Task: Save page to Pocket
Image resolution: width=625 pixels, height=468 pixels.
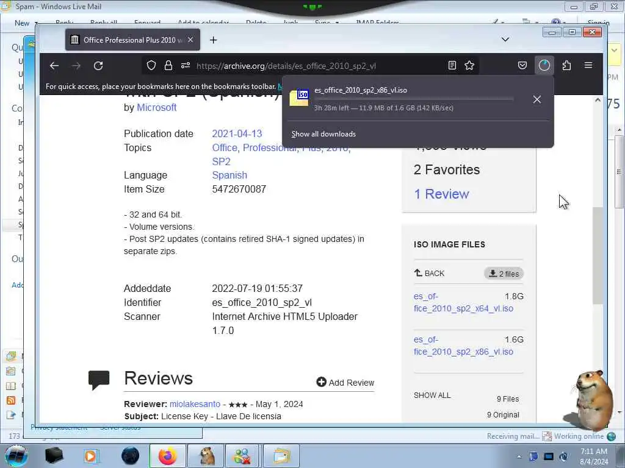Action: coord(522,65)
